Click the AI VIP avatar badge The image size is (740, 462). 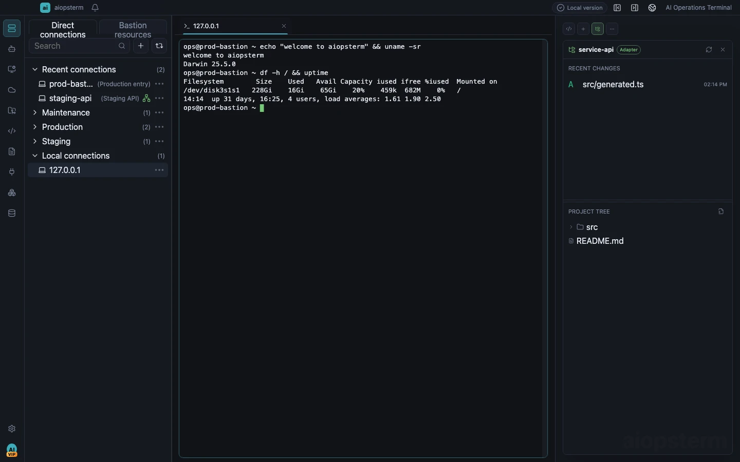pos(12,451)
